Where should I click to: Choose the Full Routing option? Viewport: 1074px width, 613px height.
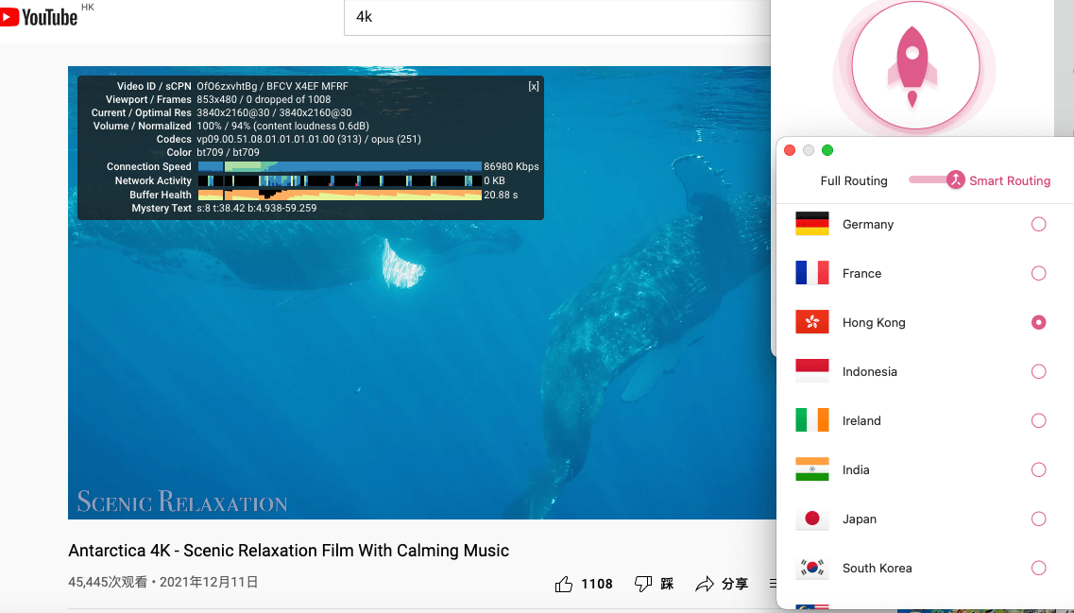coord(854,181)
